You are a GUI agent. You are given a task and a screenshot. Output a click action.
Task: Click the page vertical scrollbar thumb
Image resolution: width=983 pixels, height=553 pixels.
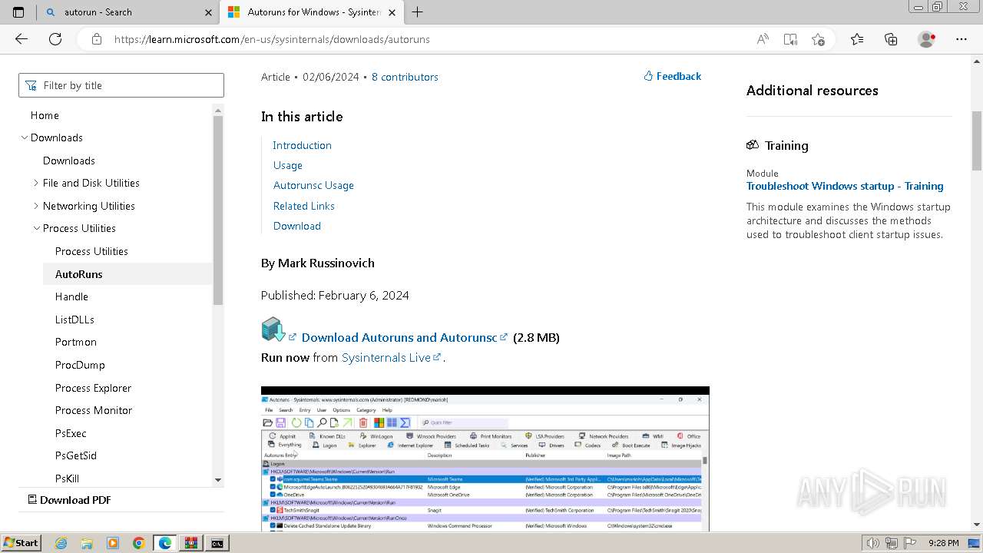(x=977, y=141)
